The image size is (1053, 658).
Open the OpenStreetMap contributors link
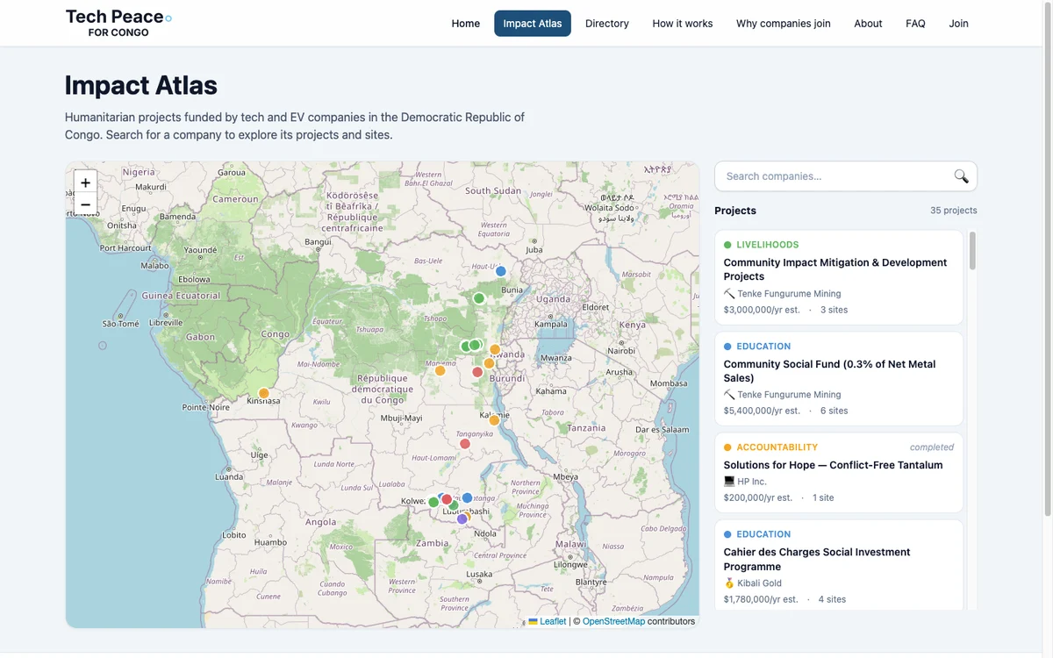613,621
